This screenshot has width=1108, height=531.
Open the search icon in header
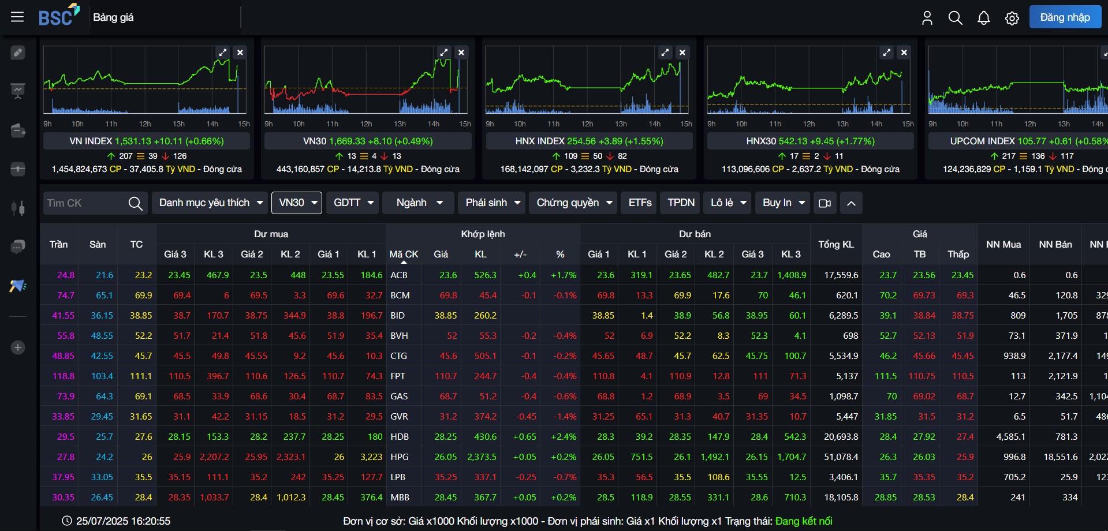(956, 18)
